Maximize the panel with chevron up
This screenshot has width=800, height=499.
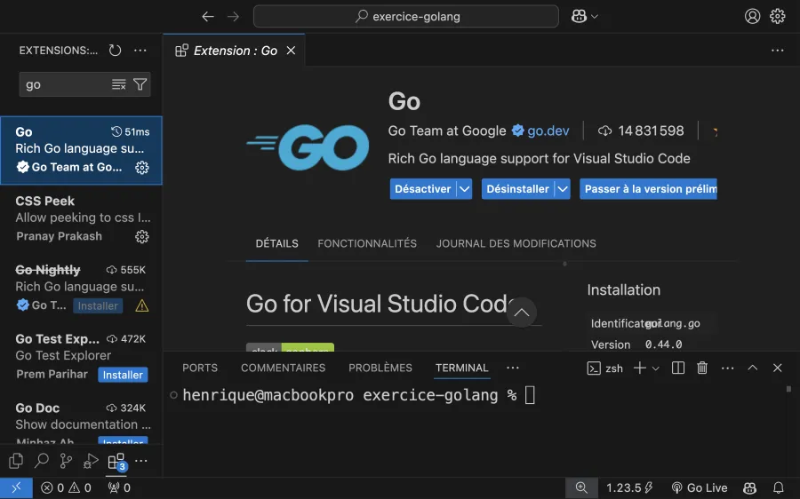point(753,368)
